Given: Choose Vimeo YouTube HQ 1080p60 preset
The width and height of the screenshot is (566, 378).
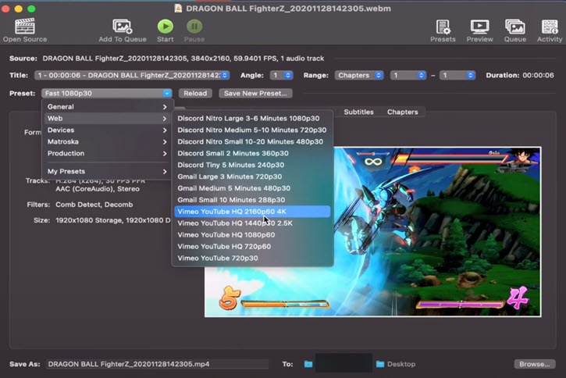Looking at the screenshot, I should click(252, 234).
